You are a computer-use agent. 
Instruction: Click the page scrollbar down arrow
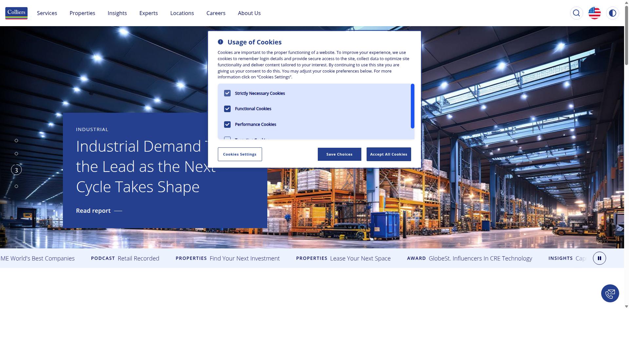[626, 307]
